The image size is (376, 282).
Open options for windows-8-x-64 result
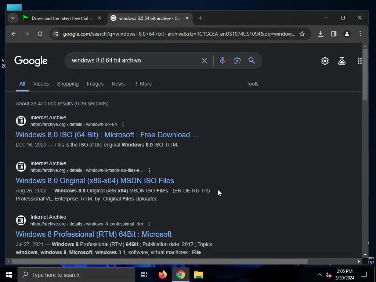click(123, 124)
